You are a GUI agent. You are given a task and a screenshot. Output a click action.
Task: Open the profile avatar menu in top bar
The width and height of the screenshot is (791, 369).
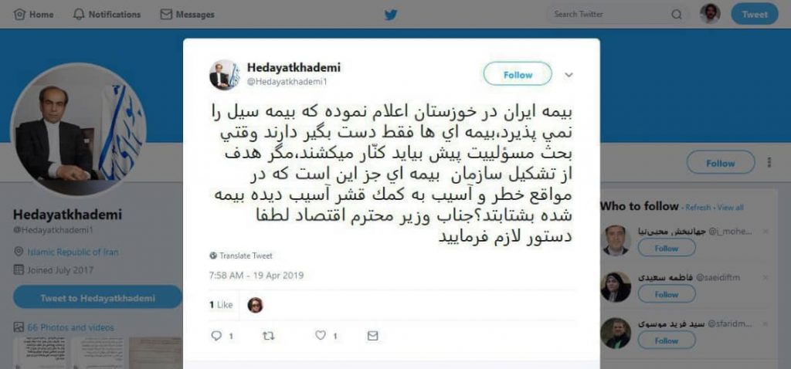click(710, 14)
